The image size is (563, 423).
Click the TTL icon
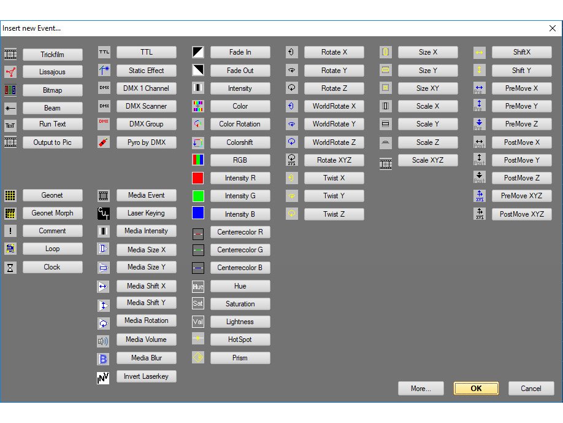pyautogui.click(x=104, y=52)
